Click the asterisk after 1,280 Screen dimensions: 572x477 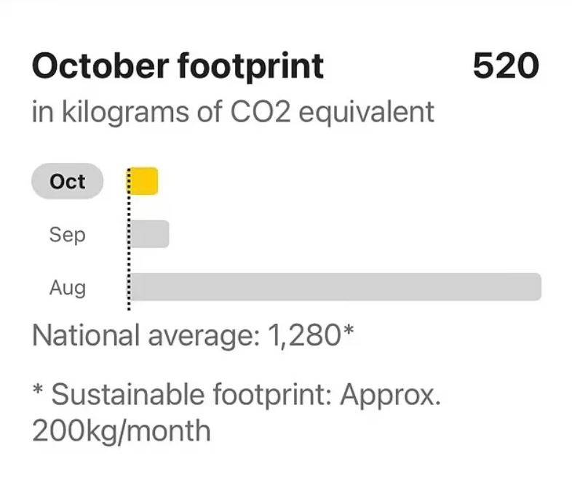[x=348, y=333]
